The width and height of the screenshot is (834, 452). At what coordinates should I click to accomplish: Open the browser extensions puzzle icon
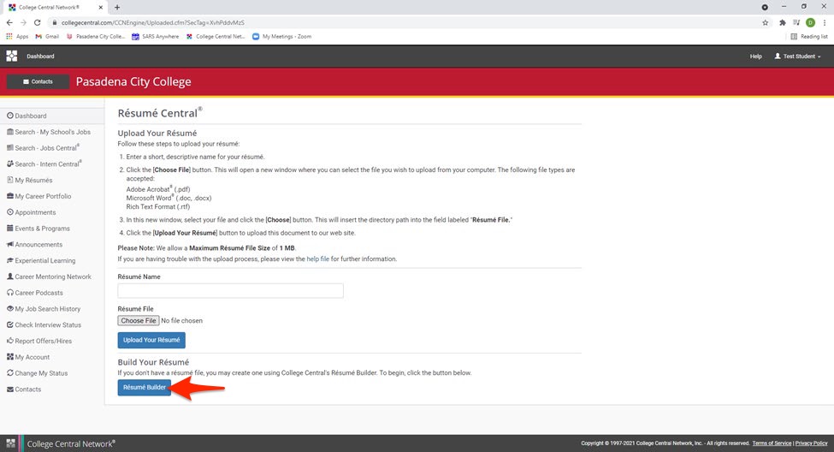click(x=782, y=22)
